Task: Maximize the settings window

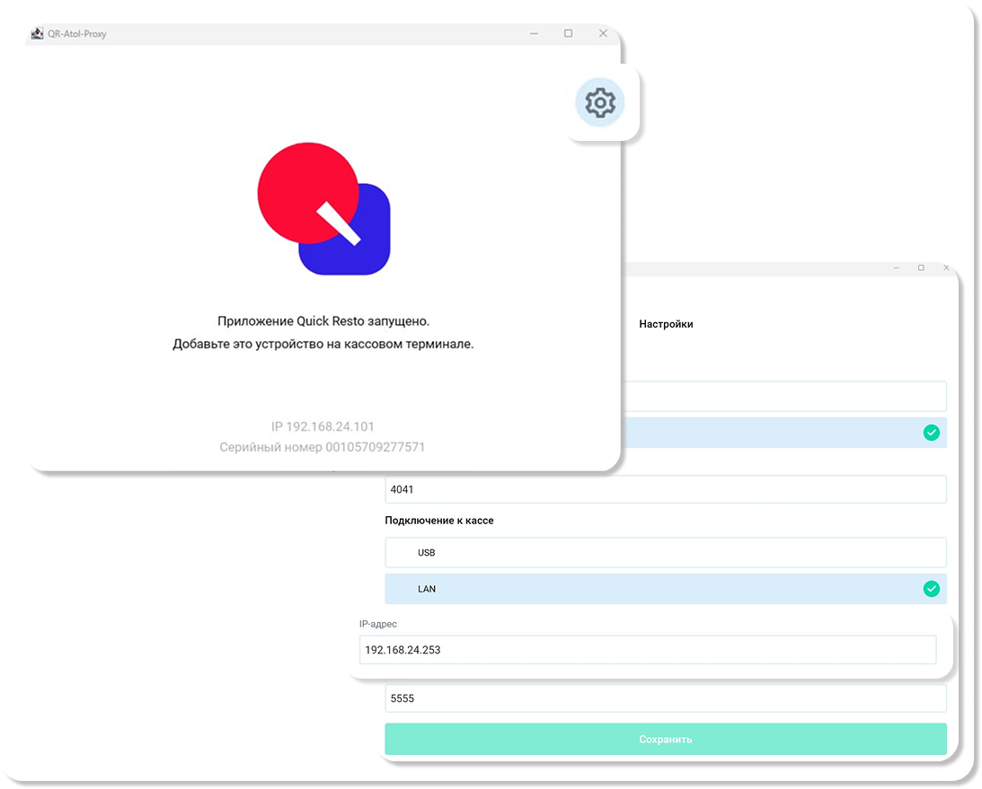Action: [x=921, y=267]
